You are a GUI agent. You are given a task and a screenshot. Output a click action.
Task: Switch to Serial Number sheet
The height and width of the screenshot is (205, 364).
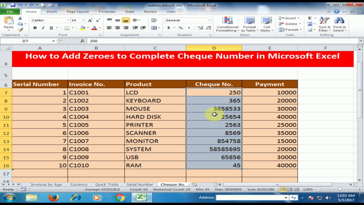click(140, 184)
